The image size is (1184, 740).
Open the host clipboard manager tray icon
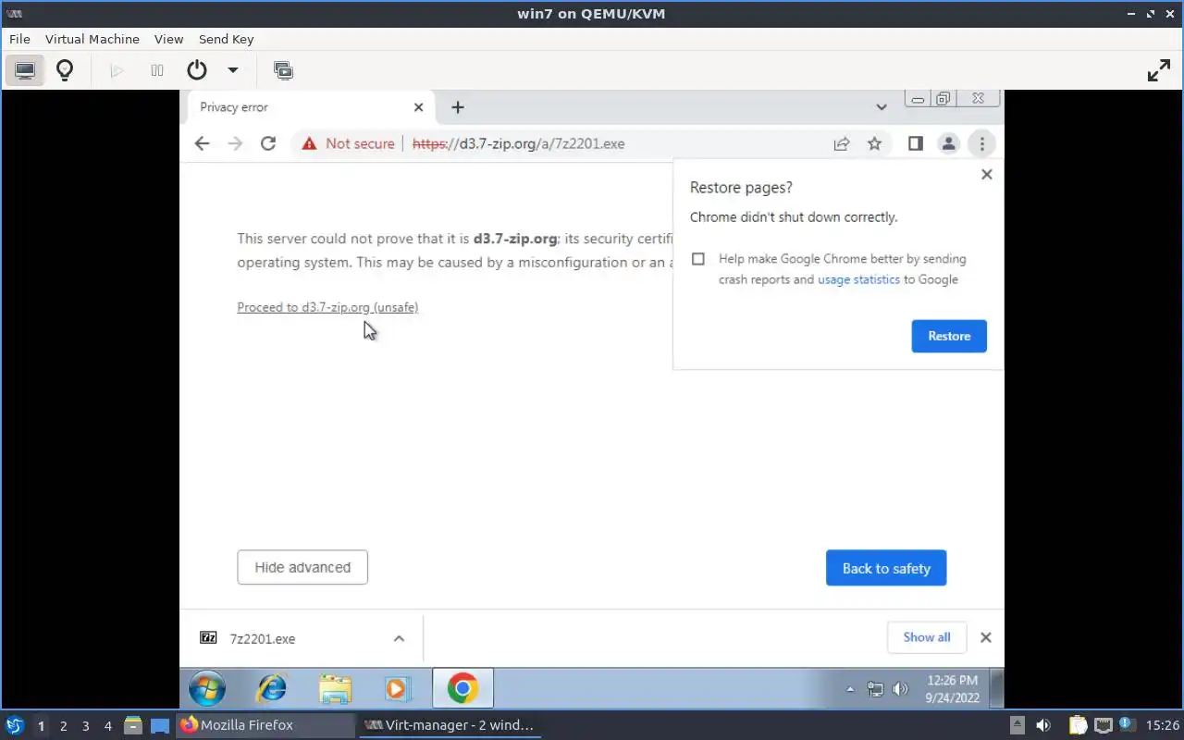(x=1078, y=725)
